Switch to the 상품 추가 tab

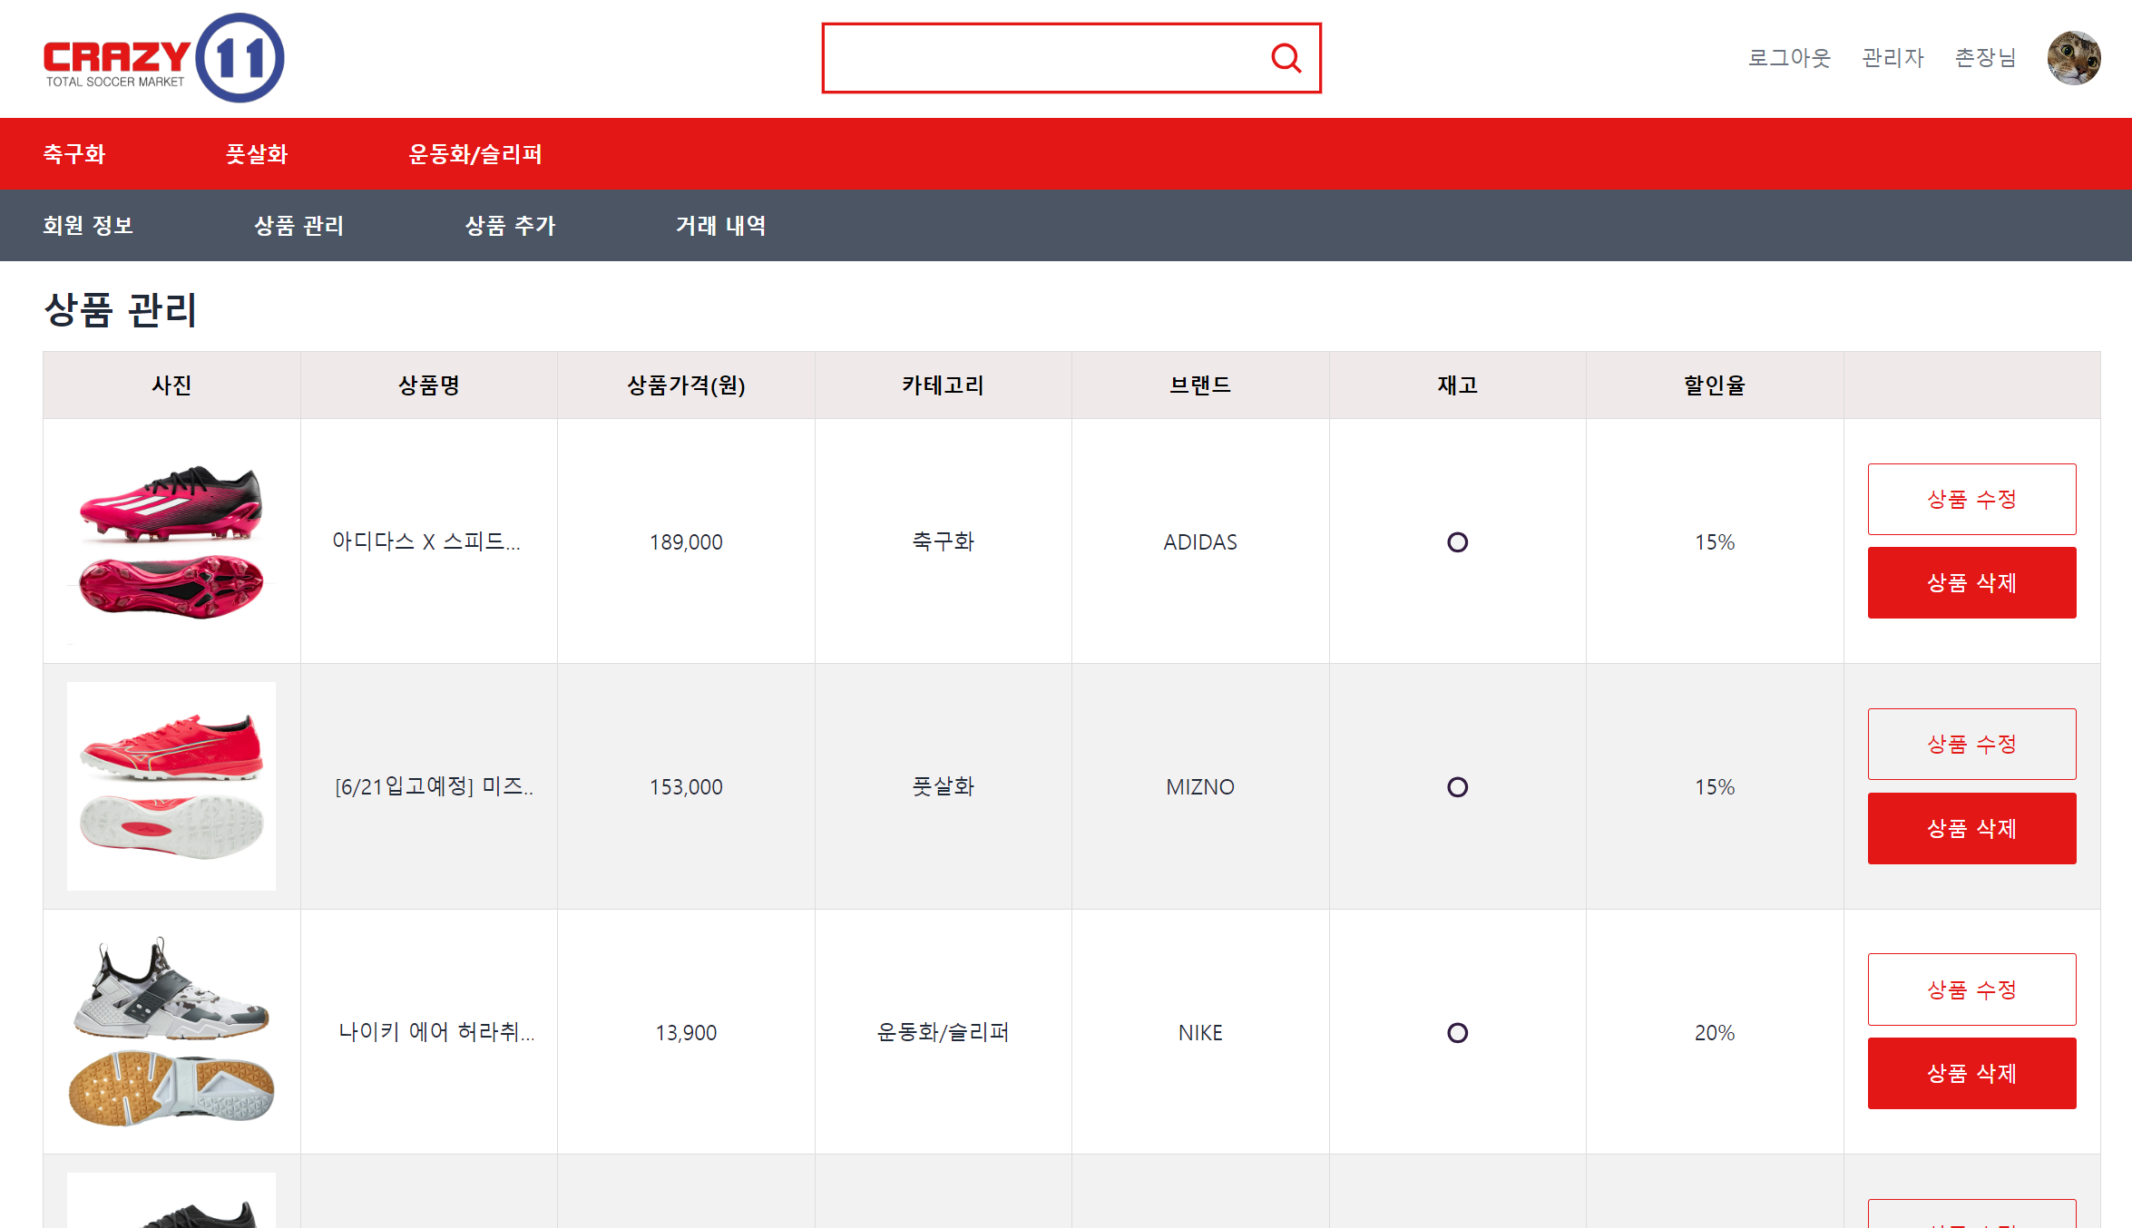(510, 226)
